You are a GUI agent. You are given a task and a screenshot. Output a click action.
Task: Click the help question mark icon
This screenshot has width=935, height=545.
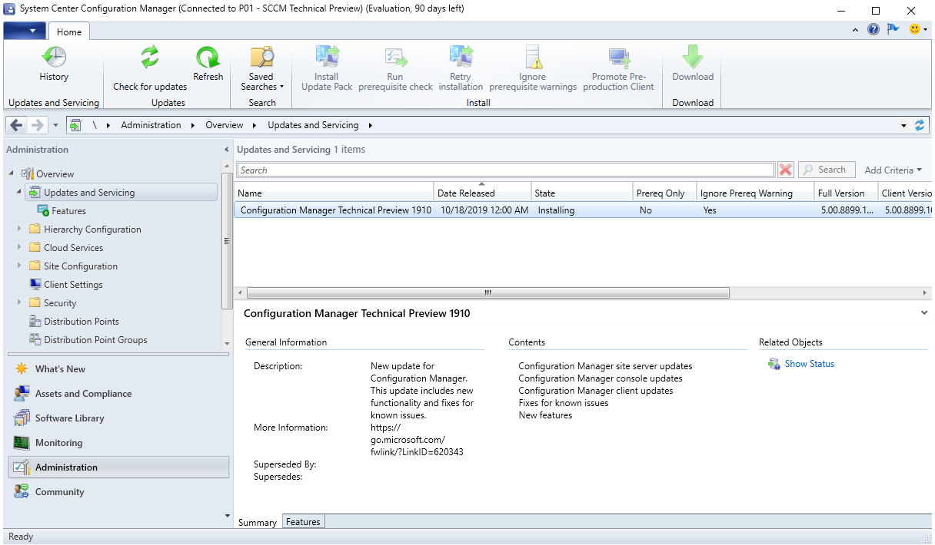(873, 30)
